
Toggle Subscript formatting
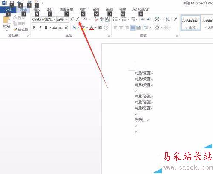60,28
